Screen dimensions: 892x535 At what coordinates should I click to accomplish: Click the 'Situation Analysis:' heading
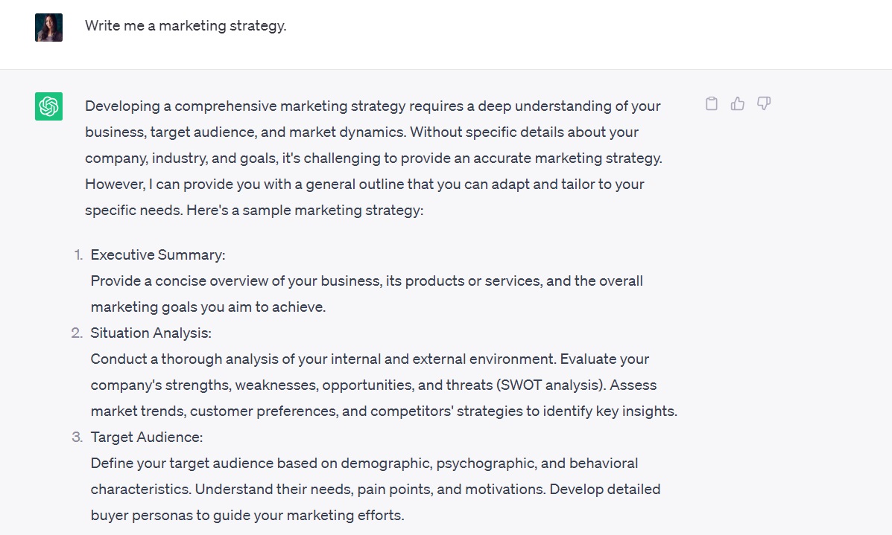[x=151, y=333]
